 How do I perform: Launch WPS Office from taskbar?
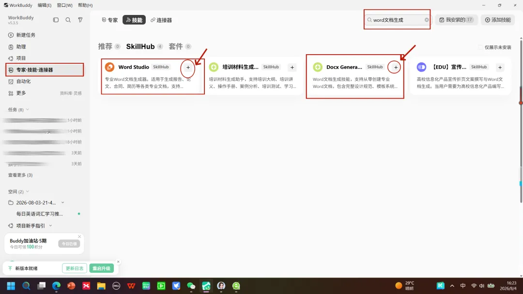(x=131, y=286)
